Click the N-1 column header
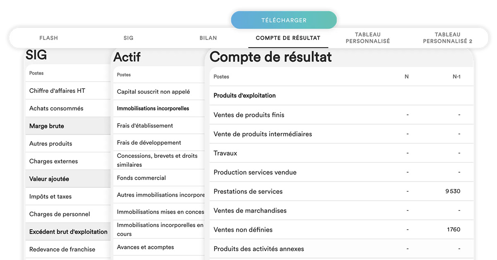 tap(456, 77)
